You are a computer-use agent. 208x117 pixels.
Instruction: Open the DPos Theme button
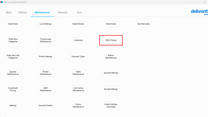click(x=111, y=40)
